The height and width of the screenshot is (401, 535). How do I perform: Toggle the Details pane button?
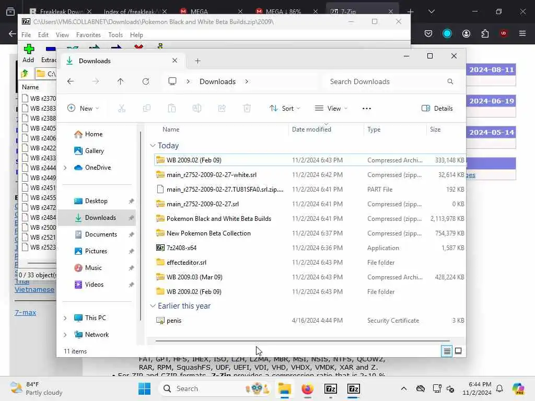point(437,109)
